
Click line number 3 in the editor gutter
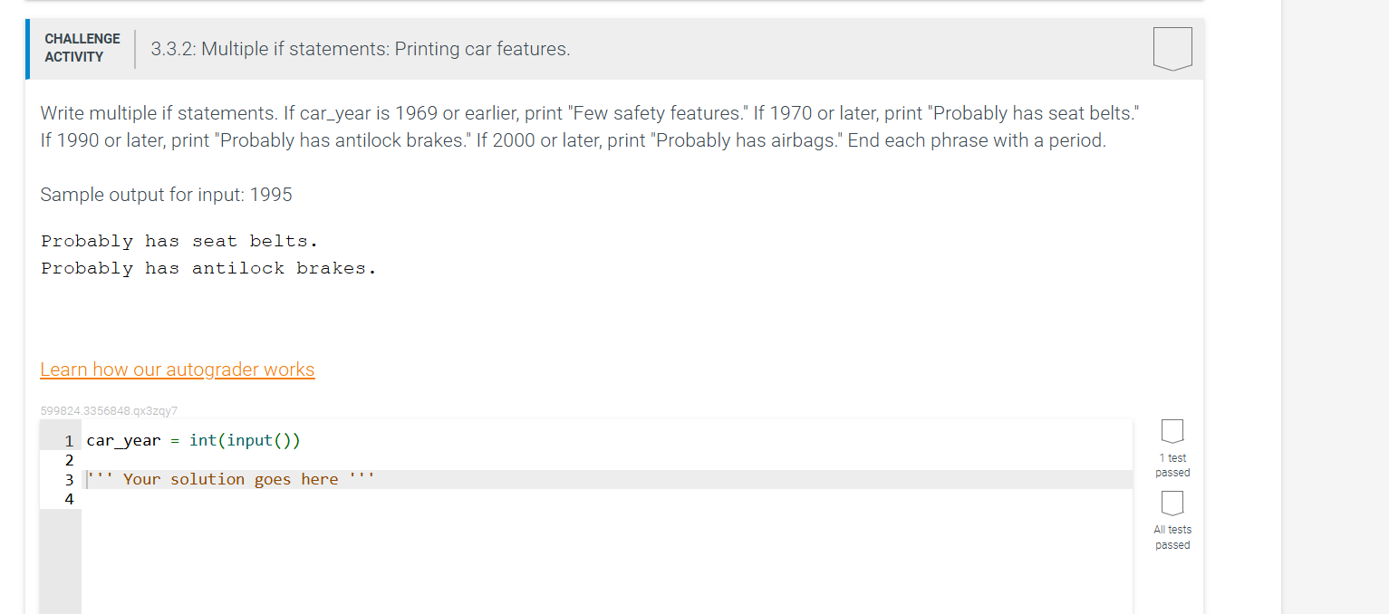(x=69, y=479)
